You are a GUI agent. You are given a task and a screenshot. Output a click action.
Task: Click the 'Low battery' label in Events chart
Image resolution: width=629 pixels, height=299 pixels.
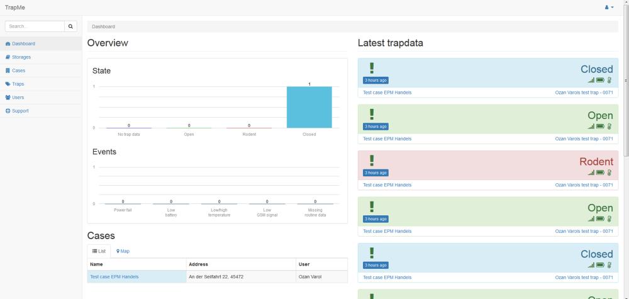[171, 213]
